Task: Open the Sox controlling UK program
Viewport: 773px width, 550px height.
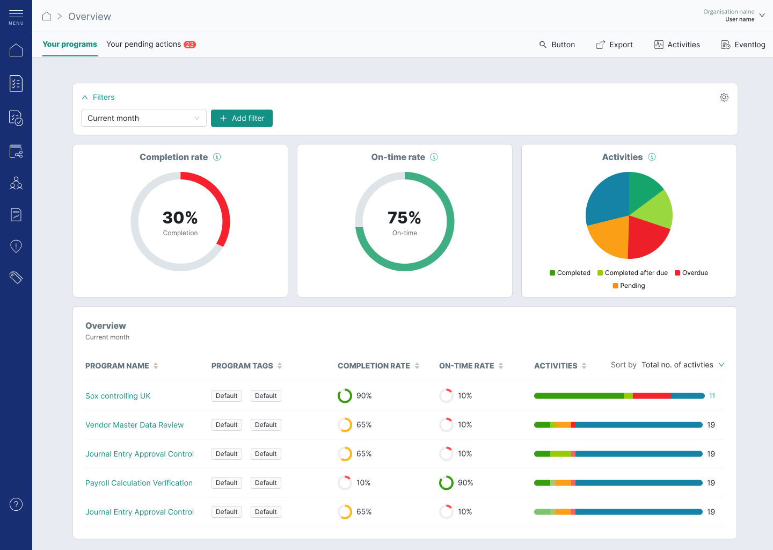Action: pos(118,396)
